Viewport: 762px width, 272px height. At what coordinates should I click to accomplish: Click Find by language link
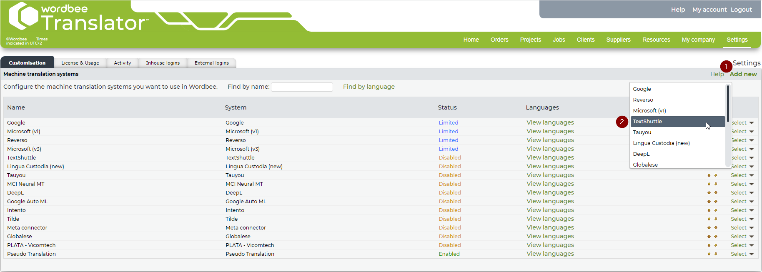(x=368, y=87)
